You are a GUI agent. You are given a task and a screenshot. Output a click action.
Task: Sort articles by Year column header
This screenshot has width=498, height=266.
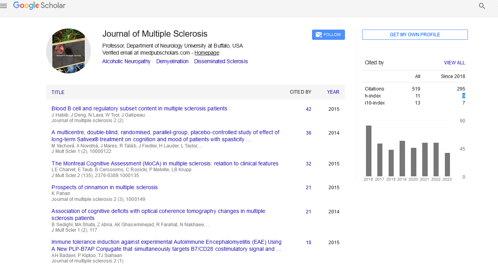(333, 92)
